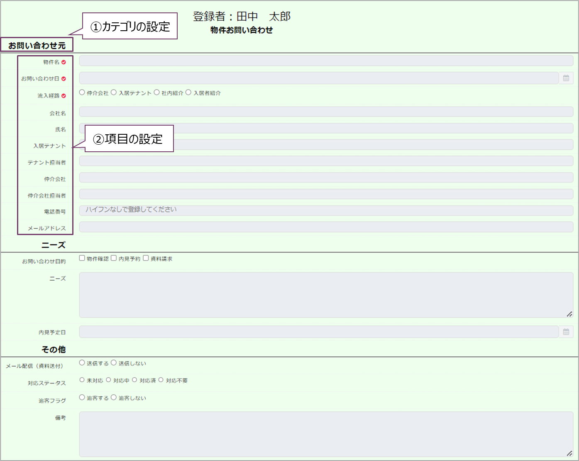Click the ニーズ textarea resize handle

point(569,314)
